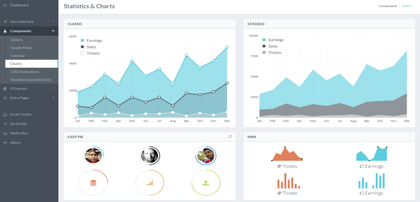The image size is (420, 202).
Task: Click ticket icon beside upper Tickets label
Action: click(x=279, y=166)
